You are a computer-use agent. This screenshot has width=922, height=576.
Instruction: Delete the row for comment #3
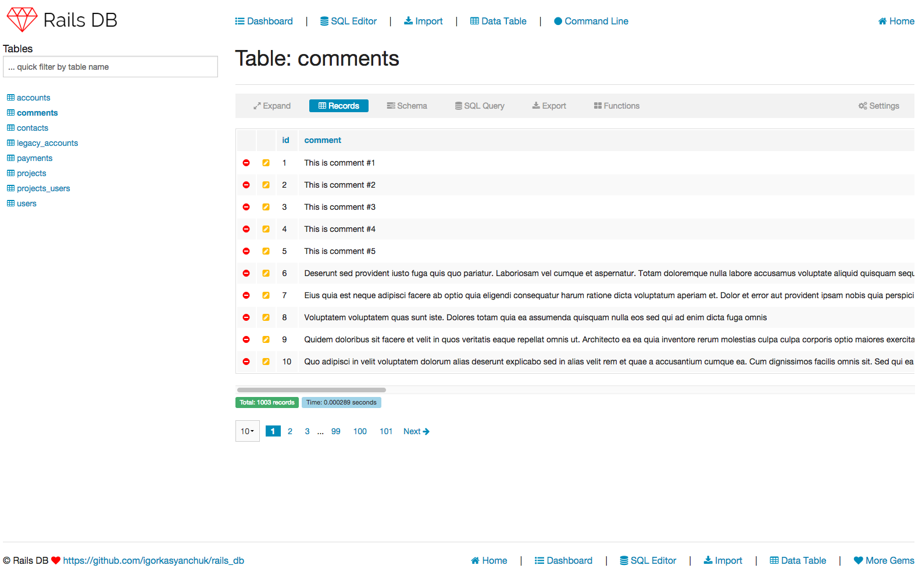[x=246, y=207]
